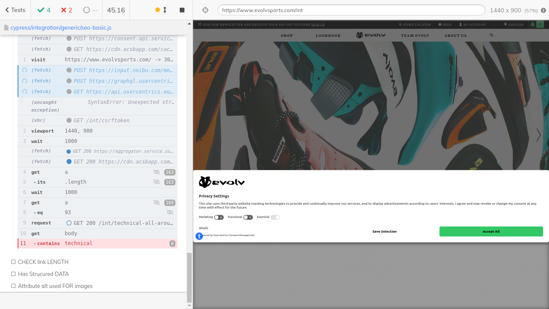Click the green Accept All button
Viewport: 549px width, 309px height.
point(491,231)
